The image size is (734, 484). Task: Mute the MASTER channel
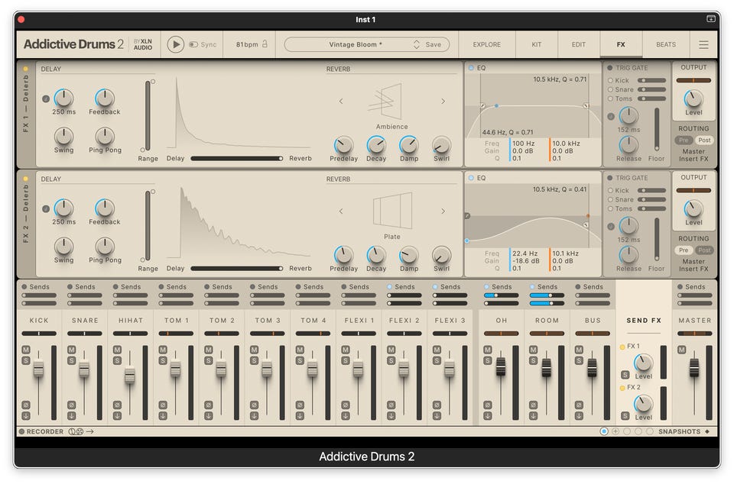coord(681,350)
